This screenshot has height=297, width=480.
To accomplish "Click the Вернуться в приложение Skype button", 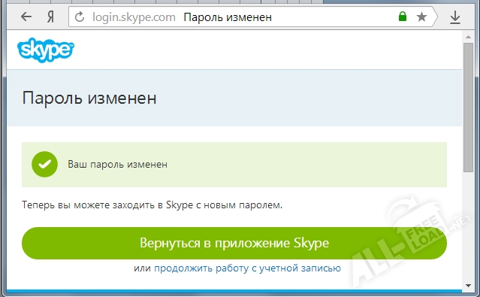I will (x=234, y=243).
